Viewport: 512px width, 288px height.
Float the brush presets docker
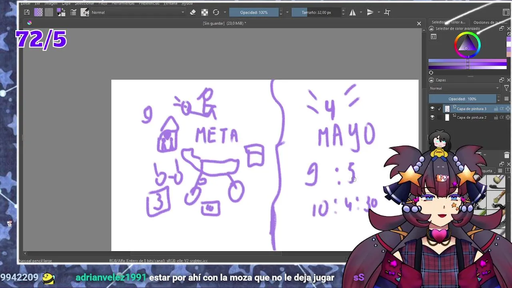(502, 164)
